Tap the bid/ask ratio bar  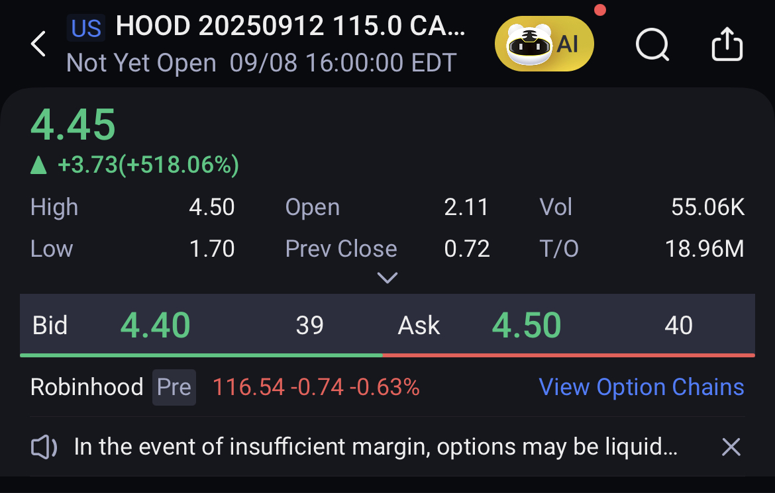tap(387, 355)
